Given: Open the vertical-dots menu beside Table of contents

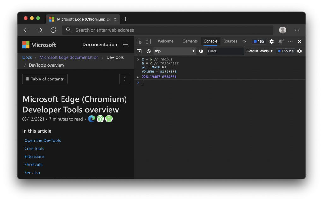Looking at the screenshot, I should tap(124, 79).
